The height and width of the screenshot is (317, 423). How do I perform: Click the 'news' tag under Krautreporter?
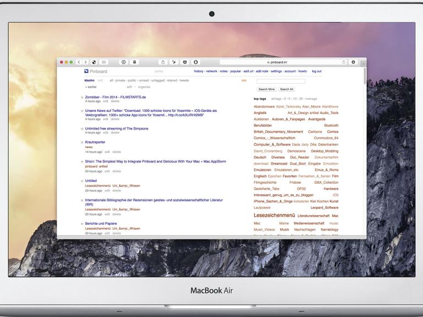[89, 147]
